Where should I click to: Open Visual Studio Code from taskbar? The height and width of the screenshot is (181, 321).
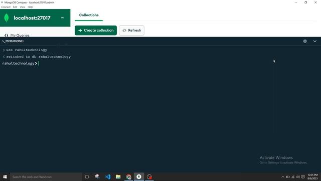pos(108,176)
